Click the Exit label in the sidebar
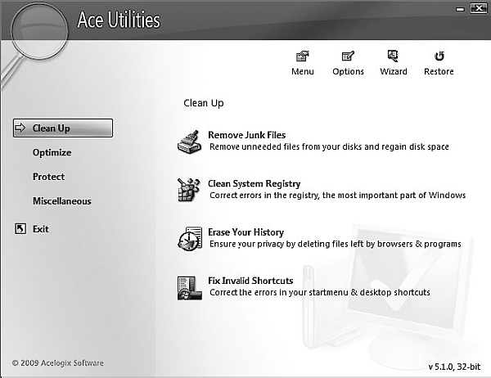The height and width of the screenshot is (378, 491). 41,229
